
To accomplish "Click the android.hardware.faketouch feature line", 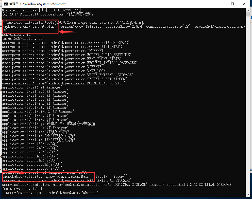I will click(53, 193).
